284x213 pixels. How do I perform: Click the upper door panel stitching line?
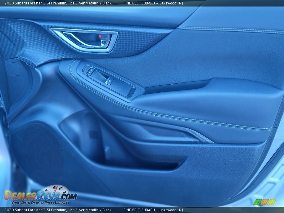(231, 29)
